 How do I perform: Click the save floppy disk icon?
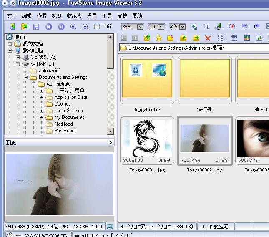pos(36,27)
